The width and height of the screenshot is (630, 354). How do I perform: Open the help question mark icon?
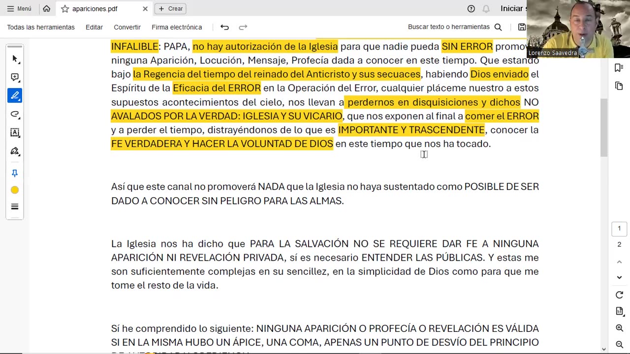tap(471, 8)
